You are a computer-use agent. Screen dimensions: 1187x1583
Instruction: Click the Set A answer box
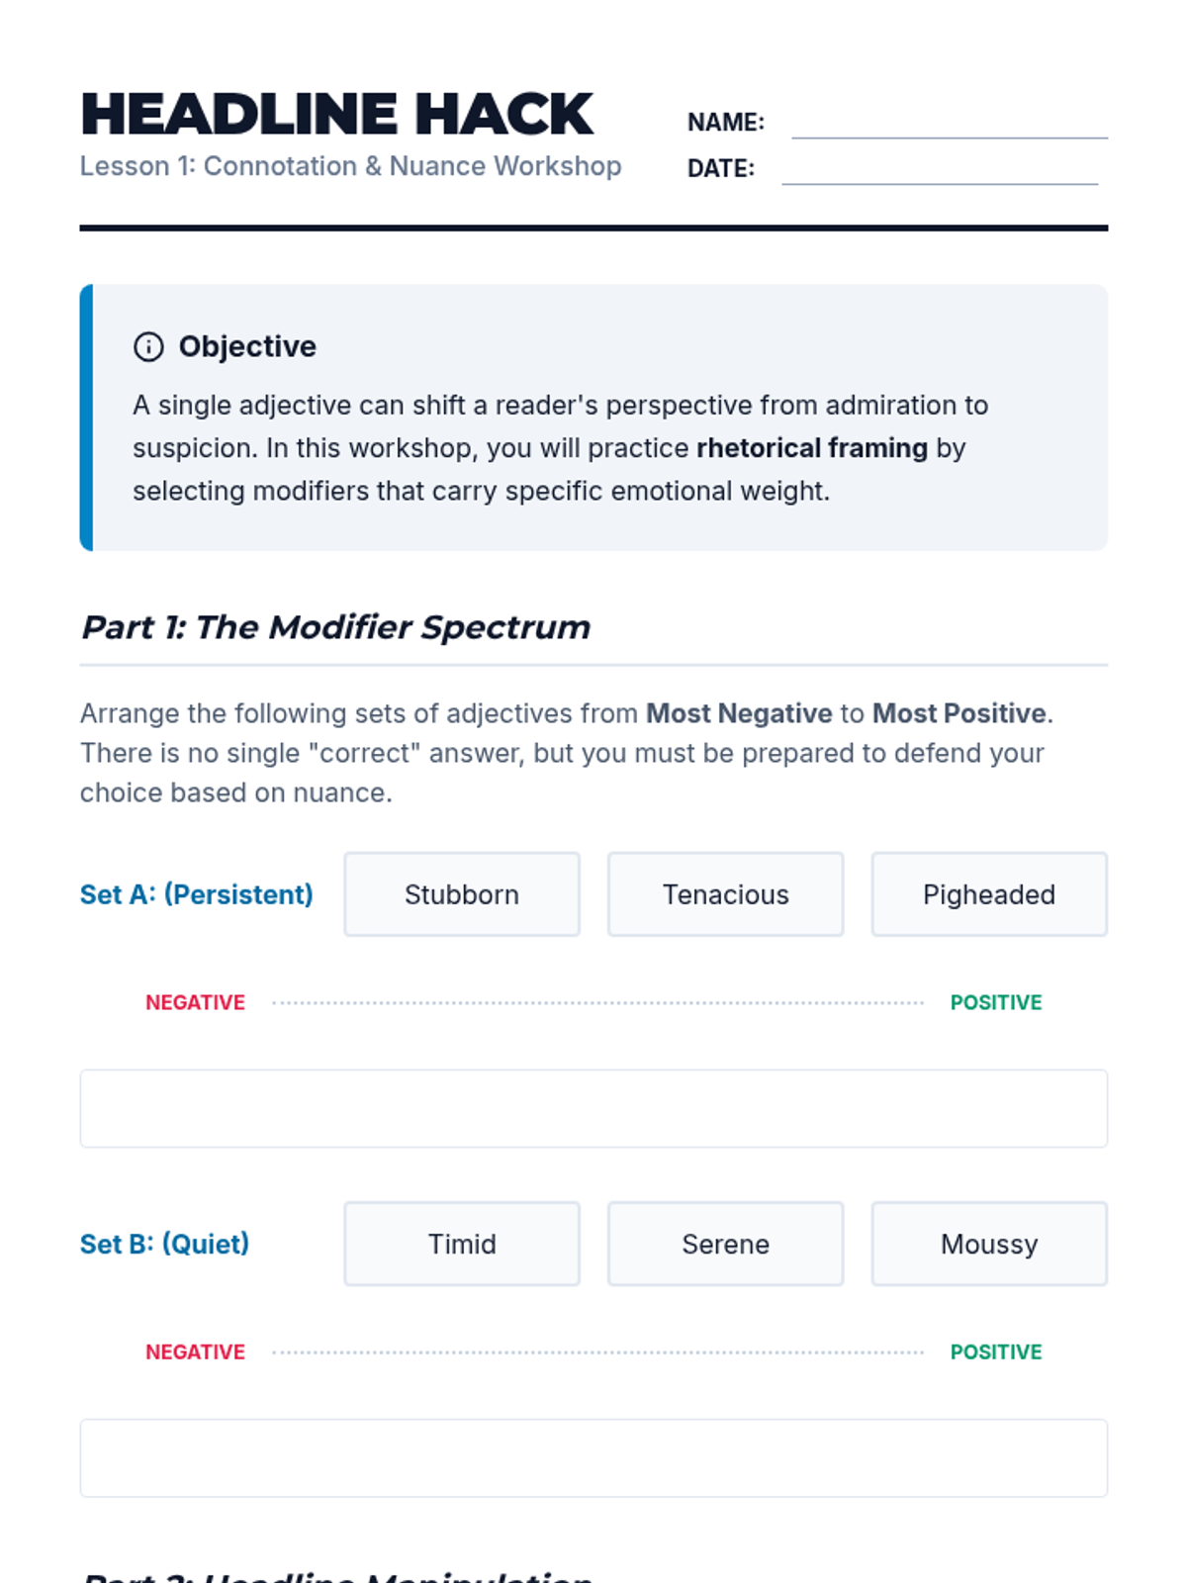point(593,1108)
